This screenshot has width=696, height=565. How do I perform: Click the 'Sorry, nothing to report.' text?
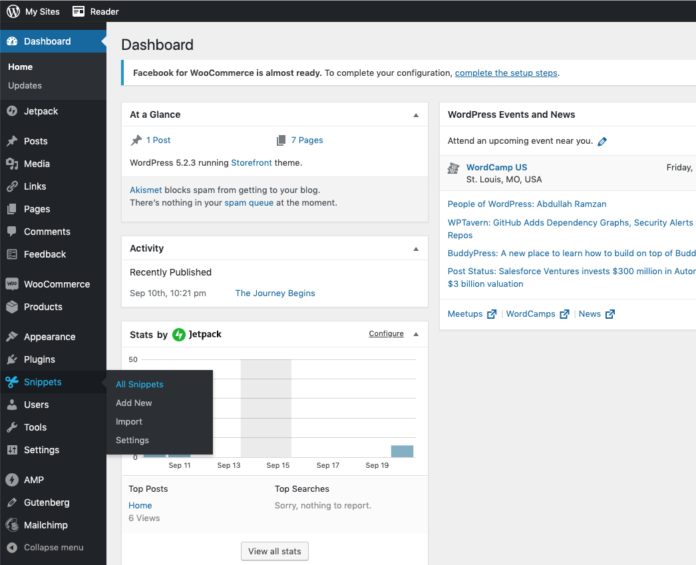coord(323,506)
